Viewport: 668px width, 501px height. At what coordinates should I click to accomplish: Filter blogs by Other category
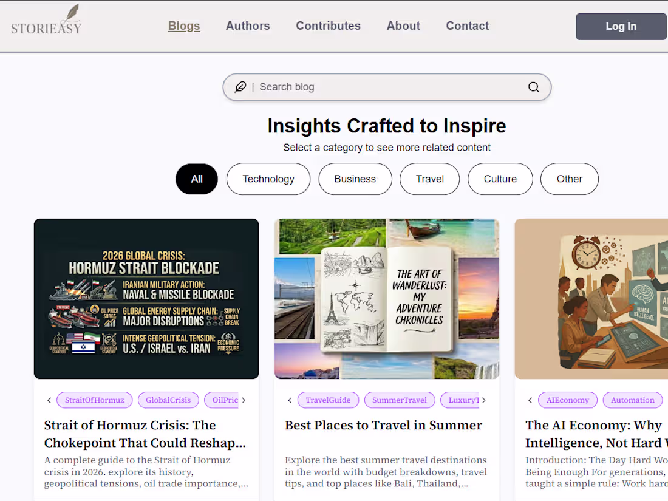coord(569,179)
